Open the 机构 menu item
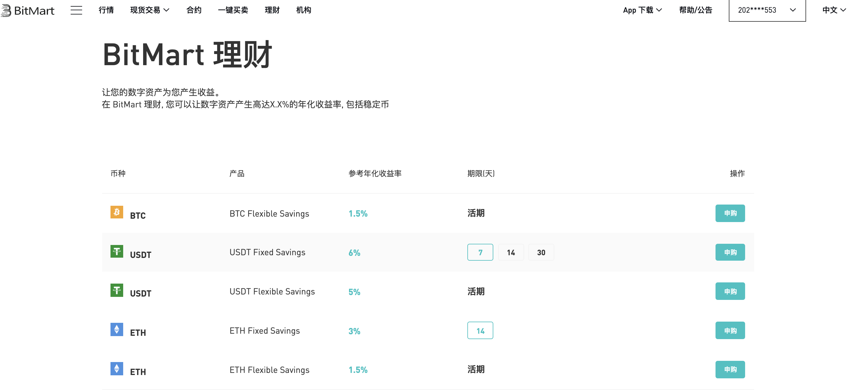 coord(304,10)
